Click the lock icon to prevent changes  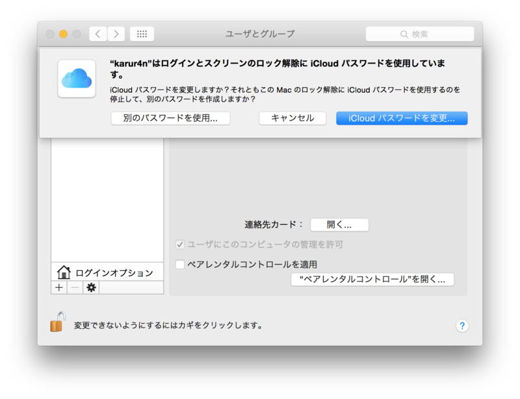point(58,322)
